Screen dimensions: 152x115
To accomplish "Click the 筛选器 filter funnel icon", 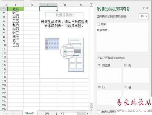I will point(99,65).
